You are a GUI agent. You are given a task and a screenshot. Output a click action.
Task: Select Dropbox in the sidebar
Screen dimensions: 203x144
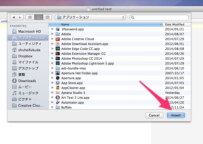(28, 56)
